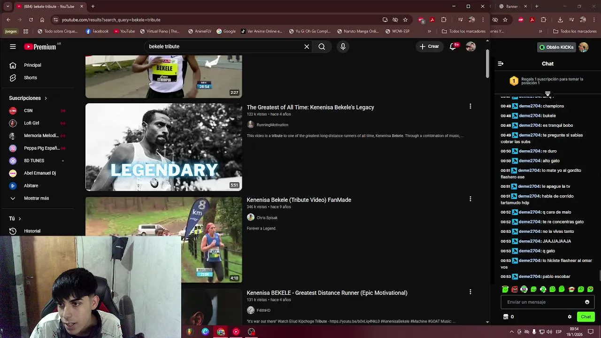Open the Kick user avatar menu
This screenshot has width=601, height=338.
(x=584, y=47)
